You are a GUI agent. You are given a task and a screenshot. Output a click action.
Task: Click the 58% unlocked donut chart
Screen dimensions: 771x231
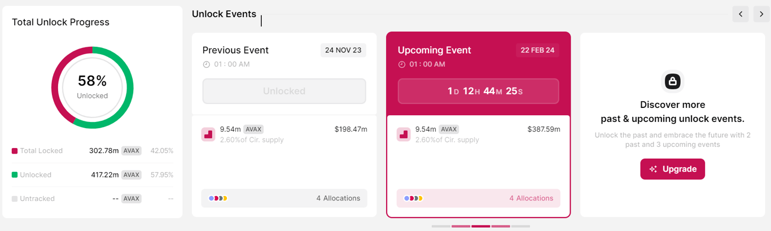pyautogui.click(x=93, y=87)
